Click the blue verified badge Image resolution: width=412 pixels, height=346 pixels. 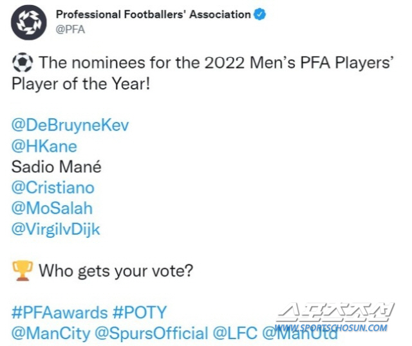[259, 14]
